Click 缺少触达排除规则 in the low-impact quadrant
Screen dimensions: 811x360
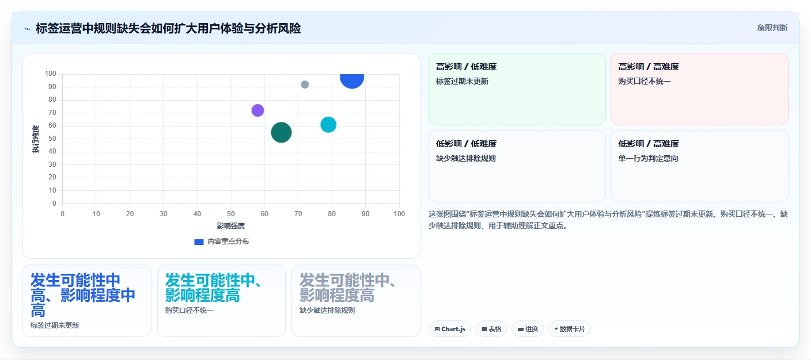[x=466, y=158]
